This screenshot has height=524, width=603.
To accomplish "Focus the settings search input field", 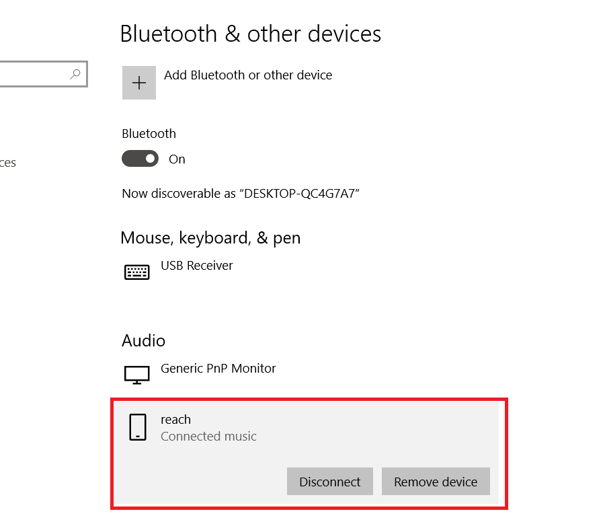I will point(43,74).
